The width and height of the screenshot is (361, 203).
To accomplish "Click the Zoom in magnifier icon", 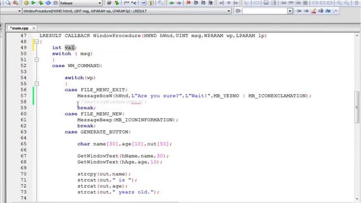I will 340,3.
